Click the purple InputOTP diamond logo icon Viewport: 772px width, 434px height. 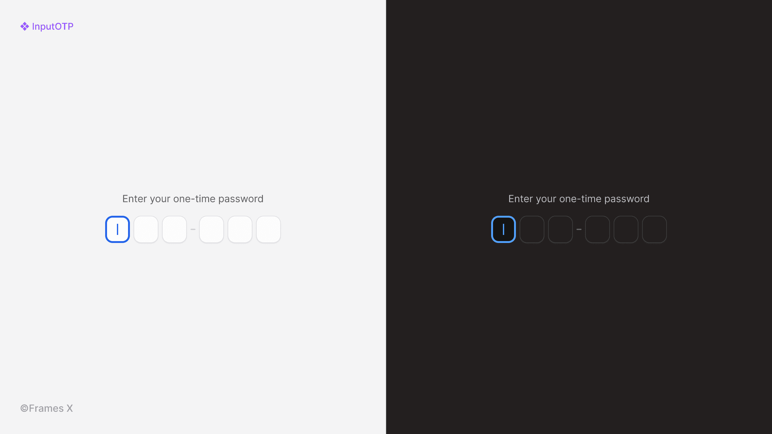(25, 26)
